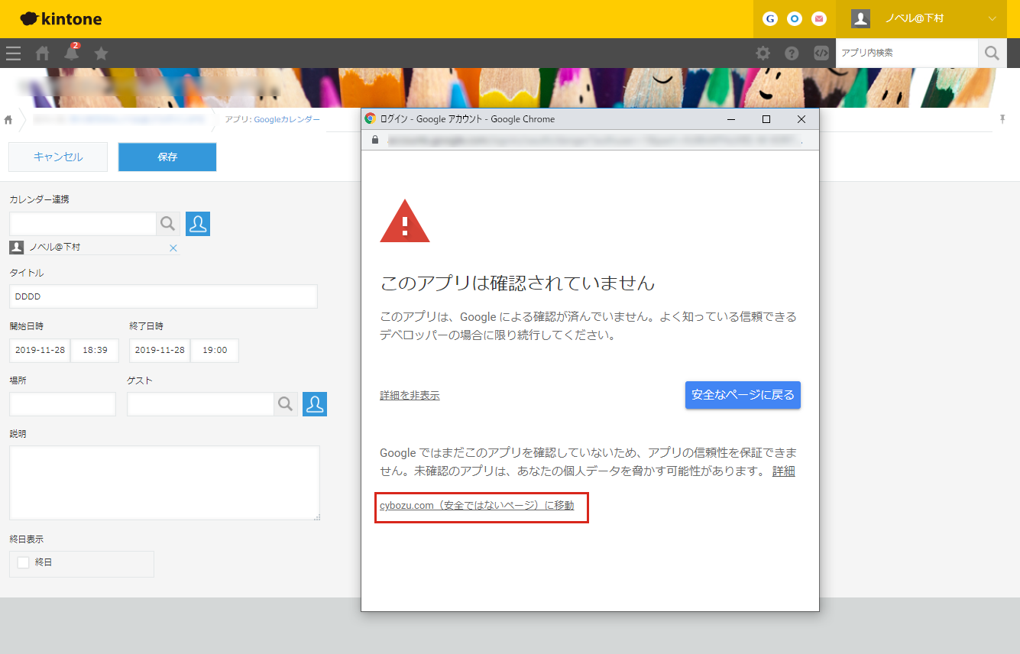The height and width of the screenshot is (654, 1020).
Task: Click 安全なページに戻る button
Action: coord(743,395)
